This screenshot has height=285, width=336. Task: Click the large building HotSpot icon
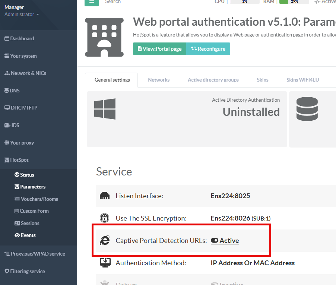pos(104,37)
